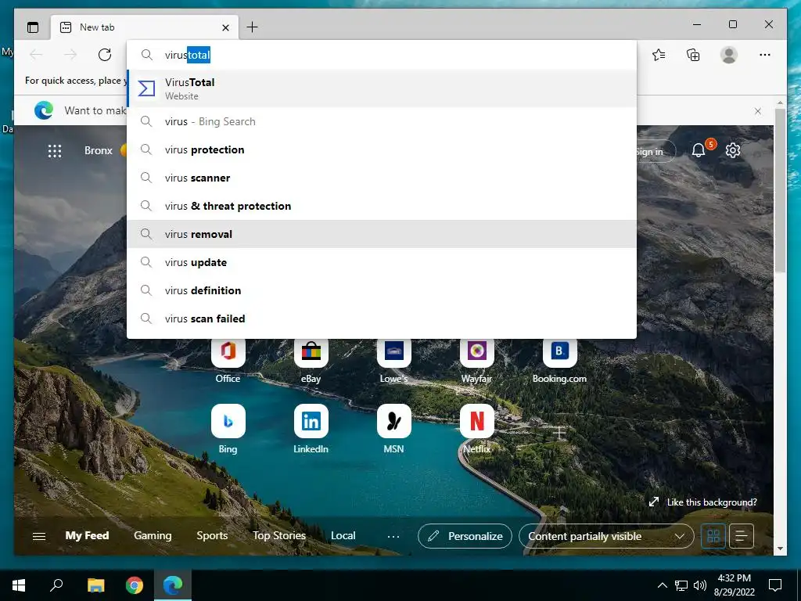Switch to Gaming feed tab
Image resolution: width=801 pixels, height=601 pixels.
pos(153,535)
